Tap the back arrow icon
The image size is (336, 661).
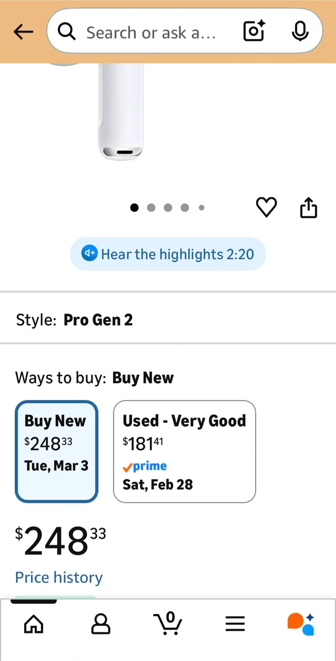(23, 32)
